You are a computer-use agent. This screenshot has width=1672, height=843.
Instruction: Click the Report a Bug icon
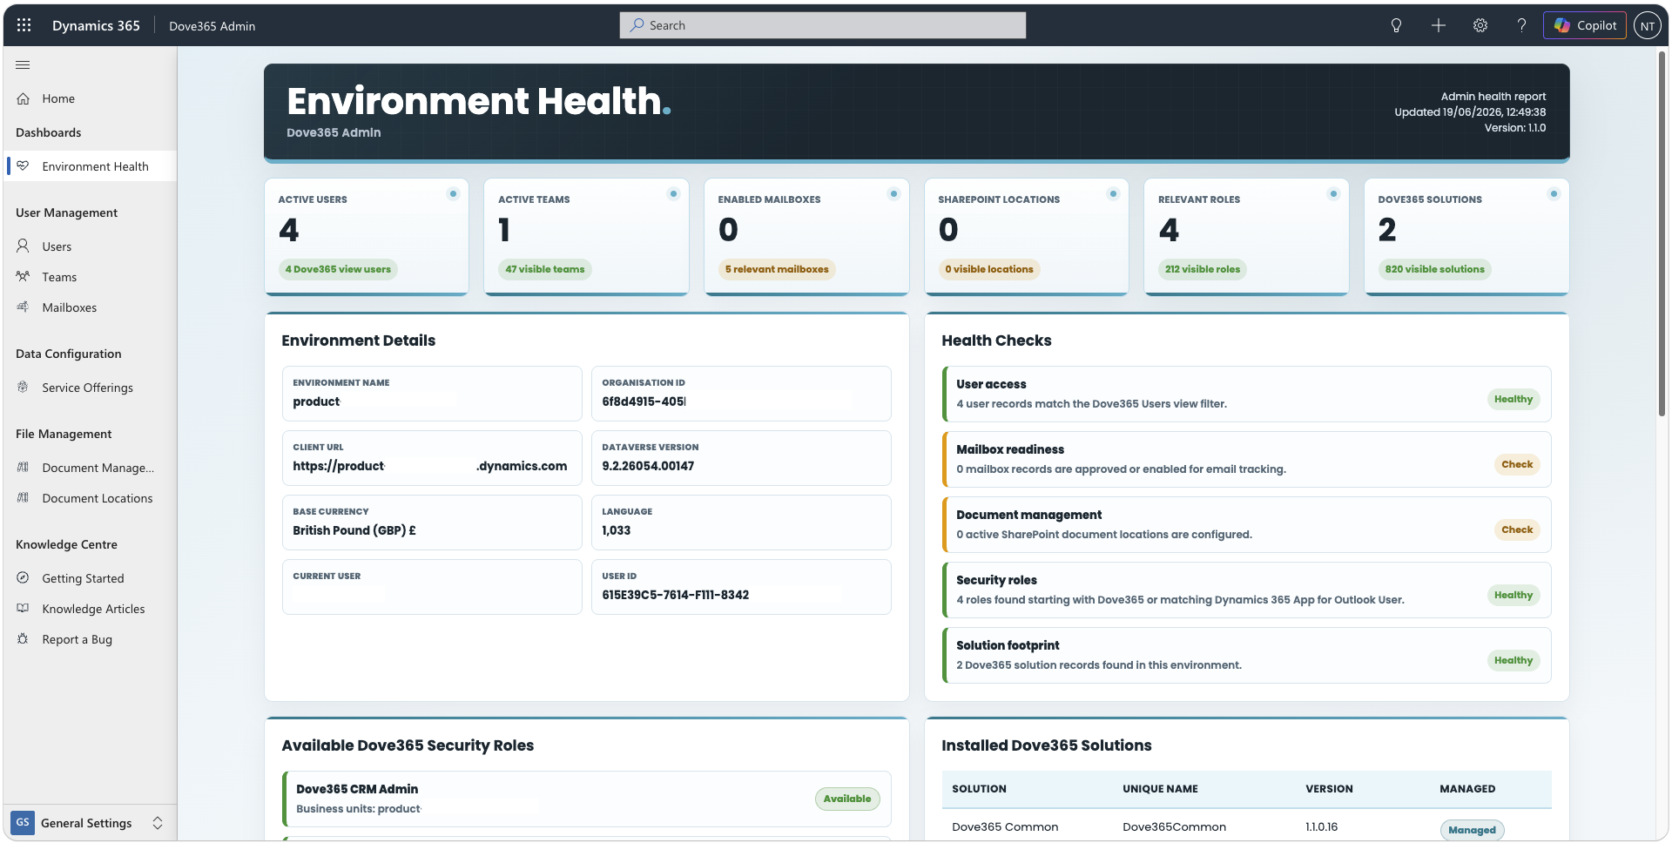[24, 639]
